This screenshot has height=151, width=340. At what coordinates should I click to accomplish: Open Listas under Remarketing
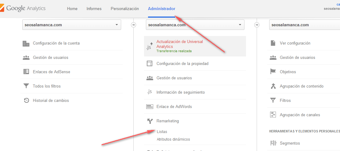pyautogui.click(x=162, y=131)
